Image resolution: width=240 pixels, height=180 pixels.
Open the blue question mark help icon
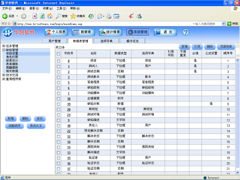click(x=185, y=32)
